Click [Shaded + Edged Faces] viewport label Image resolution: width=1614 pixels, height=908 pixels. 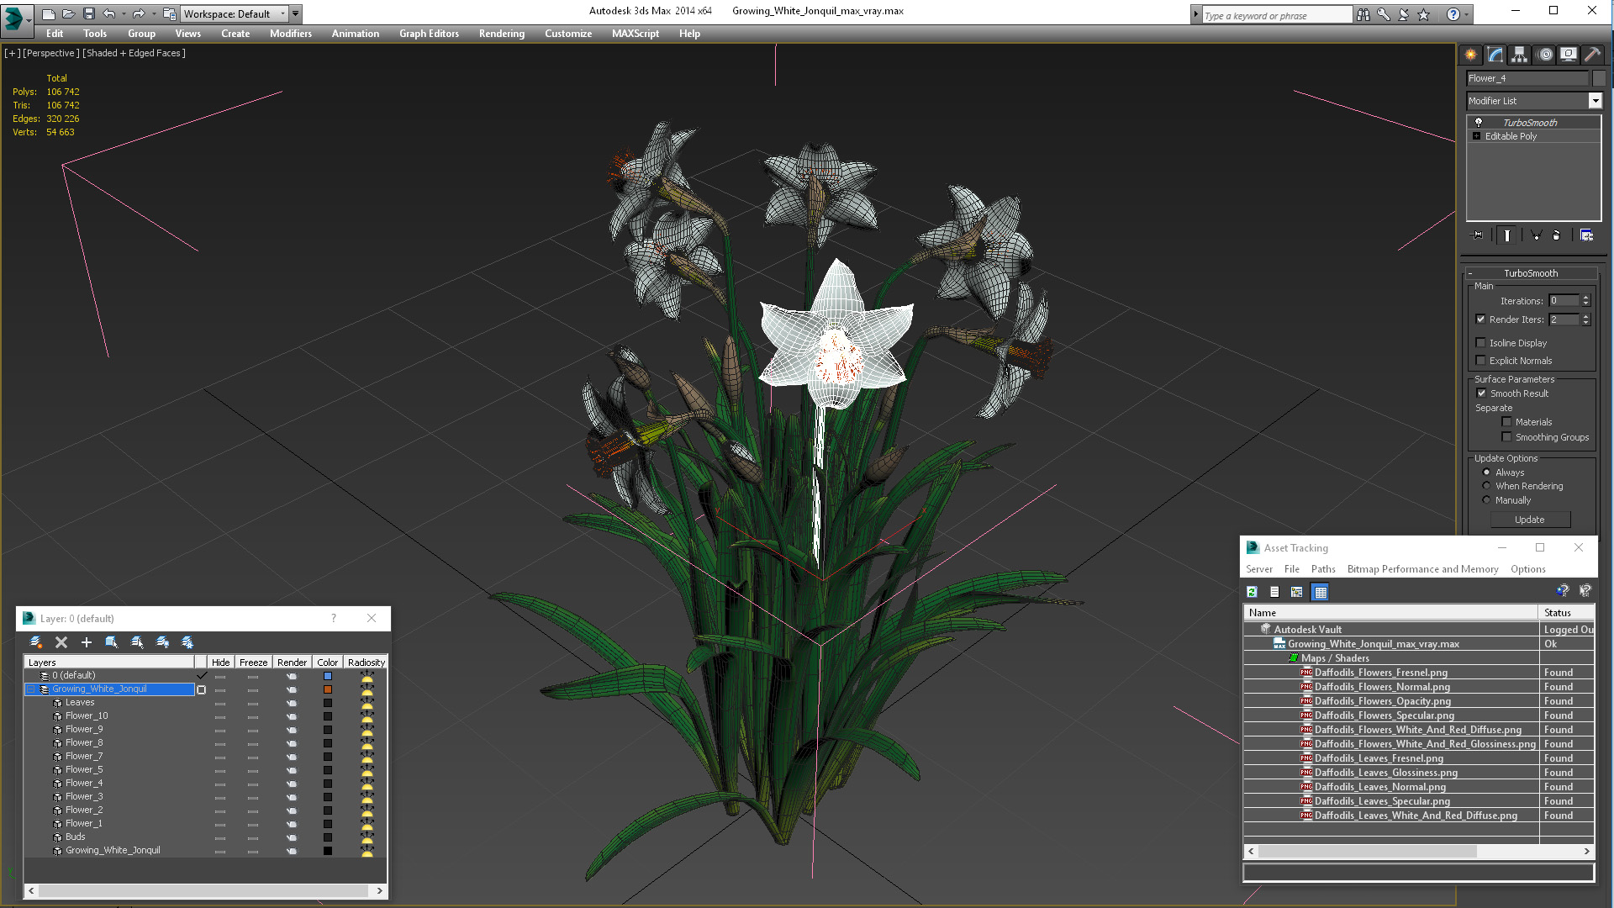click(134, 53)
